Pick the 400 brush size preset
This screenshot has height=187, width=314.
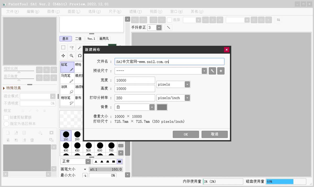[x=66, y=147]
